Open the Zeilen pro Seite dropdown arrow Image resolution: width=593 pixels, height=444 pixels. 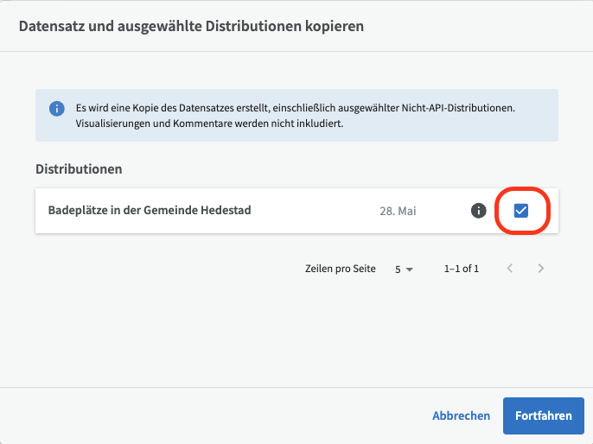pyautogui.click(x=409, y=270)
